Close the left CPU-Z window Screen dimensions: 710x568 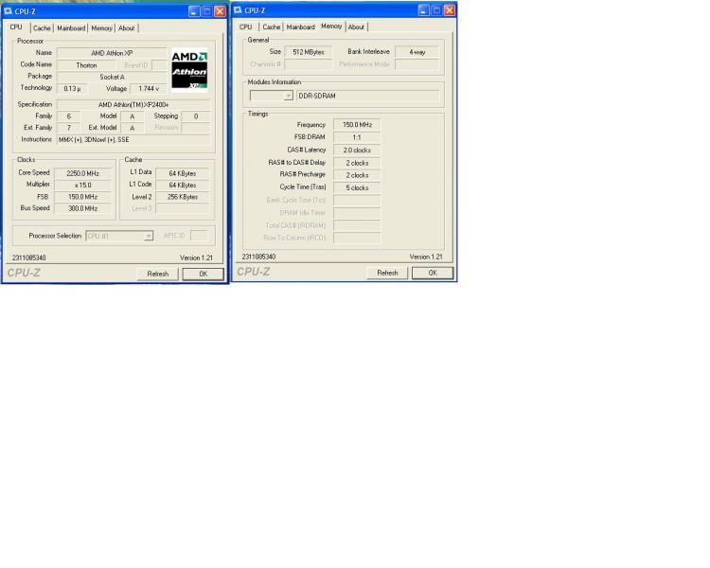220,11
